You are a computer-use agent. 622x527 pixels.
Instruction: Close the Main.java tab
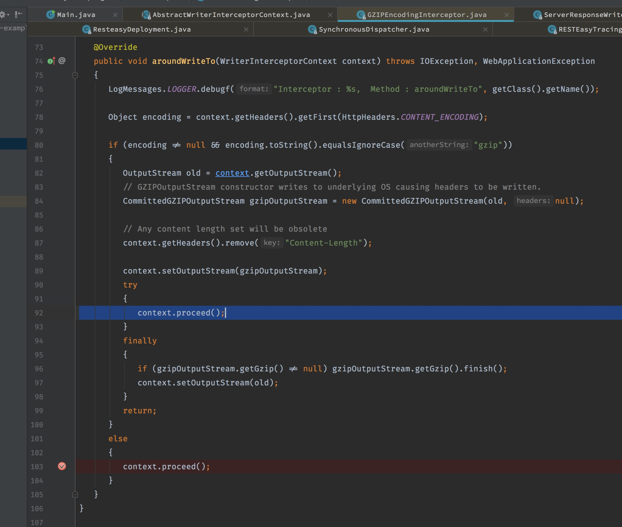coord(115,15)
